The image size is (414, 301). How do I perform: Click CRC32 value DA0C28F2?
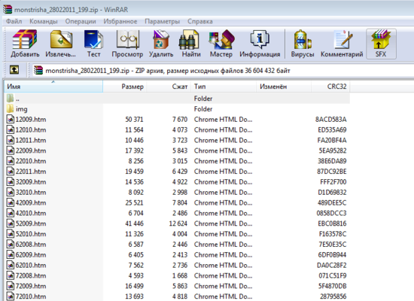pyautogui.click(x=332, y=265)
